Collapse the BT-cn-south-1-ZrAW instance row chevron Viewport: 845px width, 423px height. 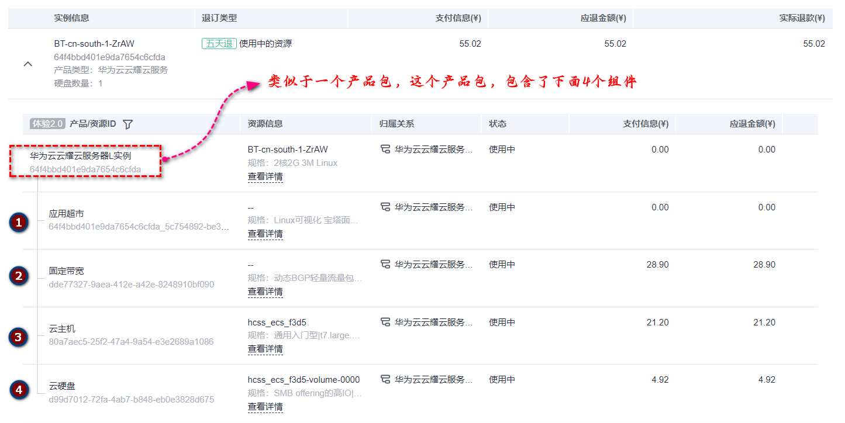(x=27, y=64)
